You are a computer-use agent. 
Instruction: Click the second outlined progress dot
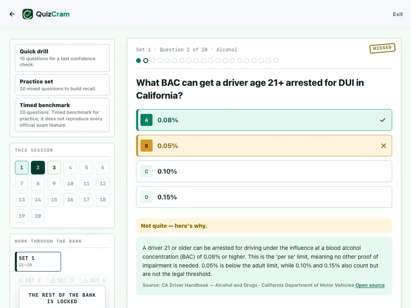point(146,61)
